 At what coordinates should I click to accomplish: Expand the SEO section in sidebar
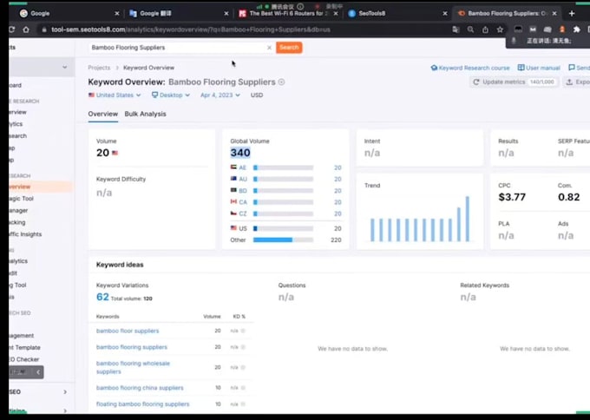coord(65,391)
